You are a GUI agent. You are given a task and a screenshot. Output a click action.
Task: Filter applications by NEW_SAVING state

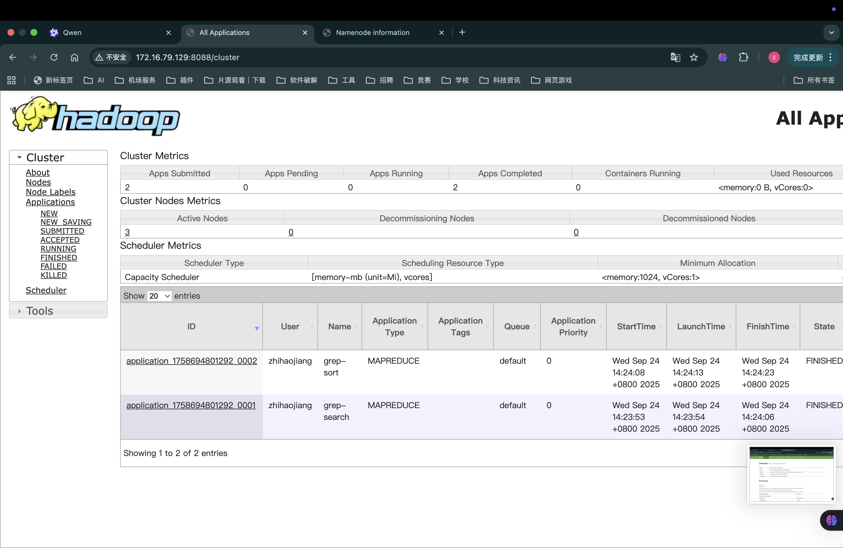[x=66, y=222]
